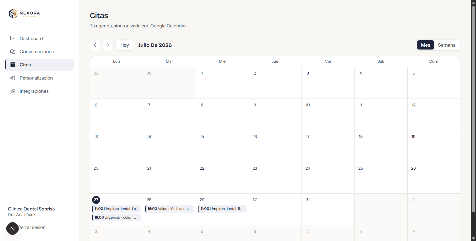The width and height of the screenshot is (476, 241).
Task: Click the Dom column header
Action: 434,61
